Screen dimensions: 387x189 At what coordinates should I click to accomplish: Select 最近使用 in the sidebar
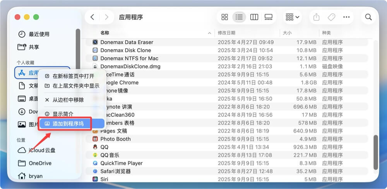coord(39,34)
